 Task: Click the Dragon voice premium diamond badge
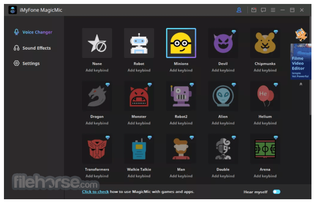coord(108,84)
